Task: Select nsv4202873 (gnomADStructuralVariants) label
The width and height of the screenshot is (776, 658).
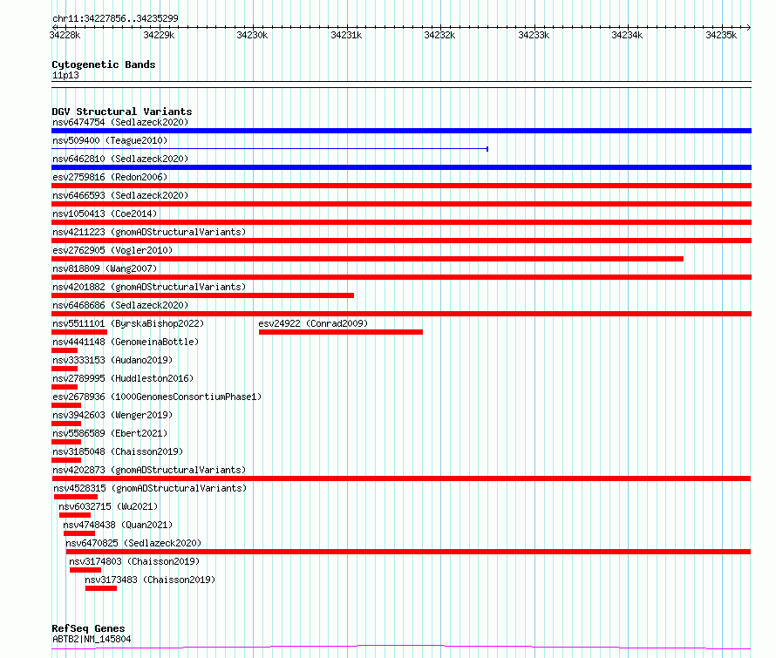Action: pyautogui.click(x=149, y=470)
